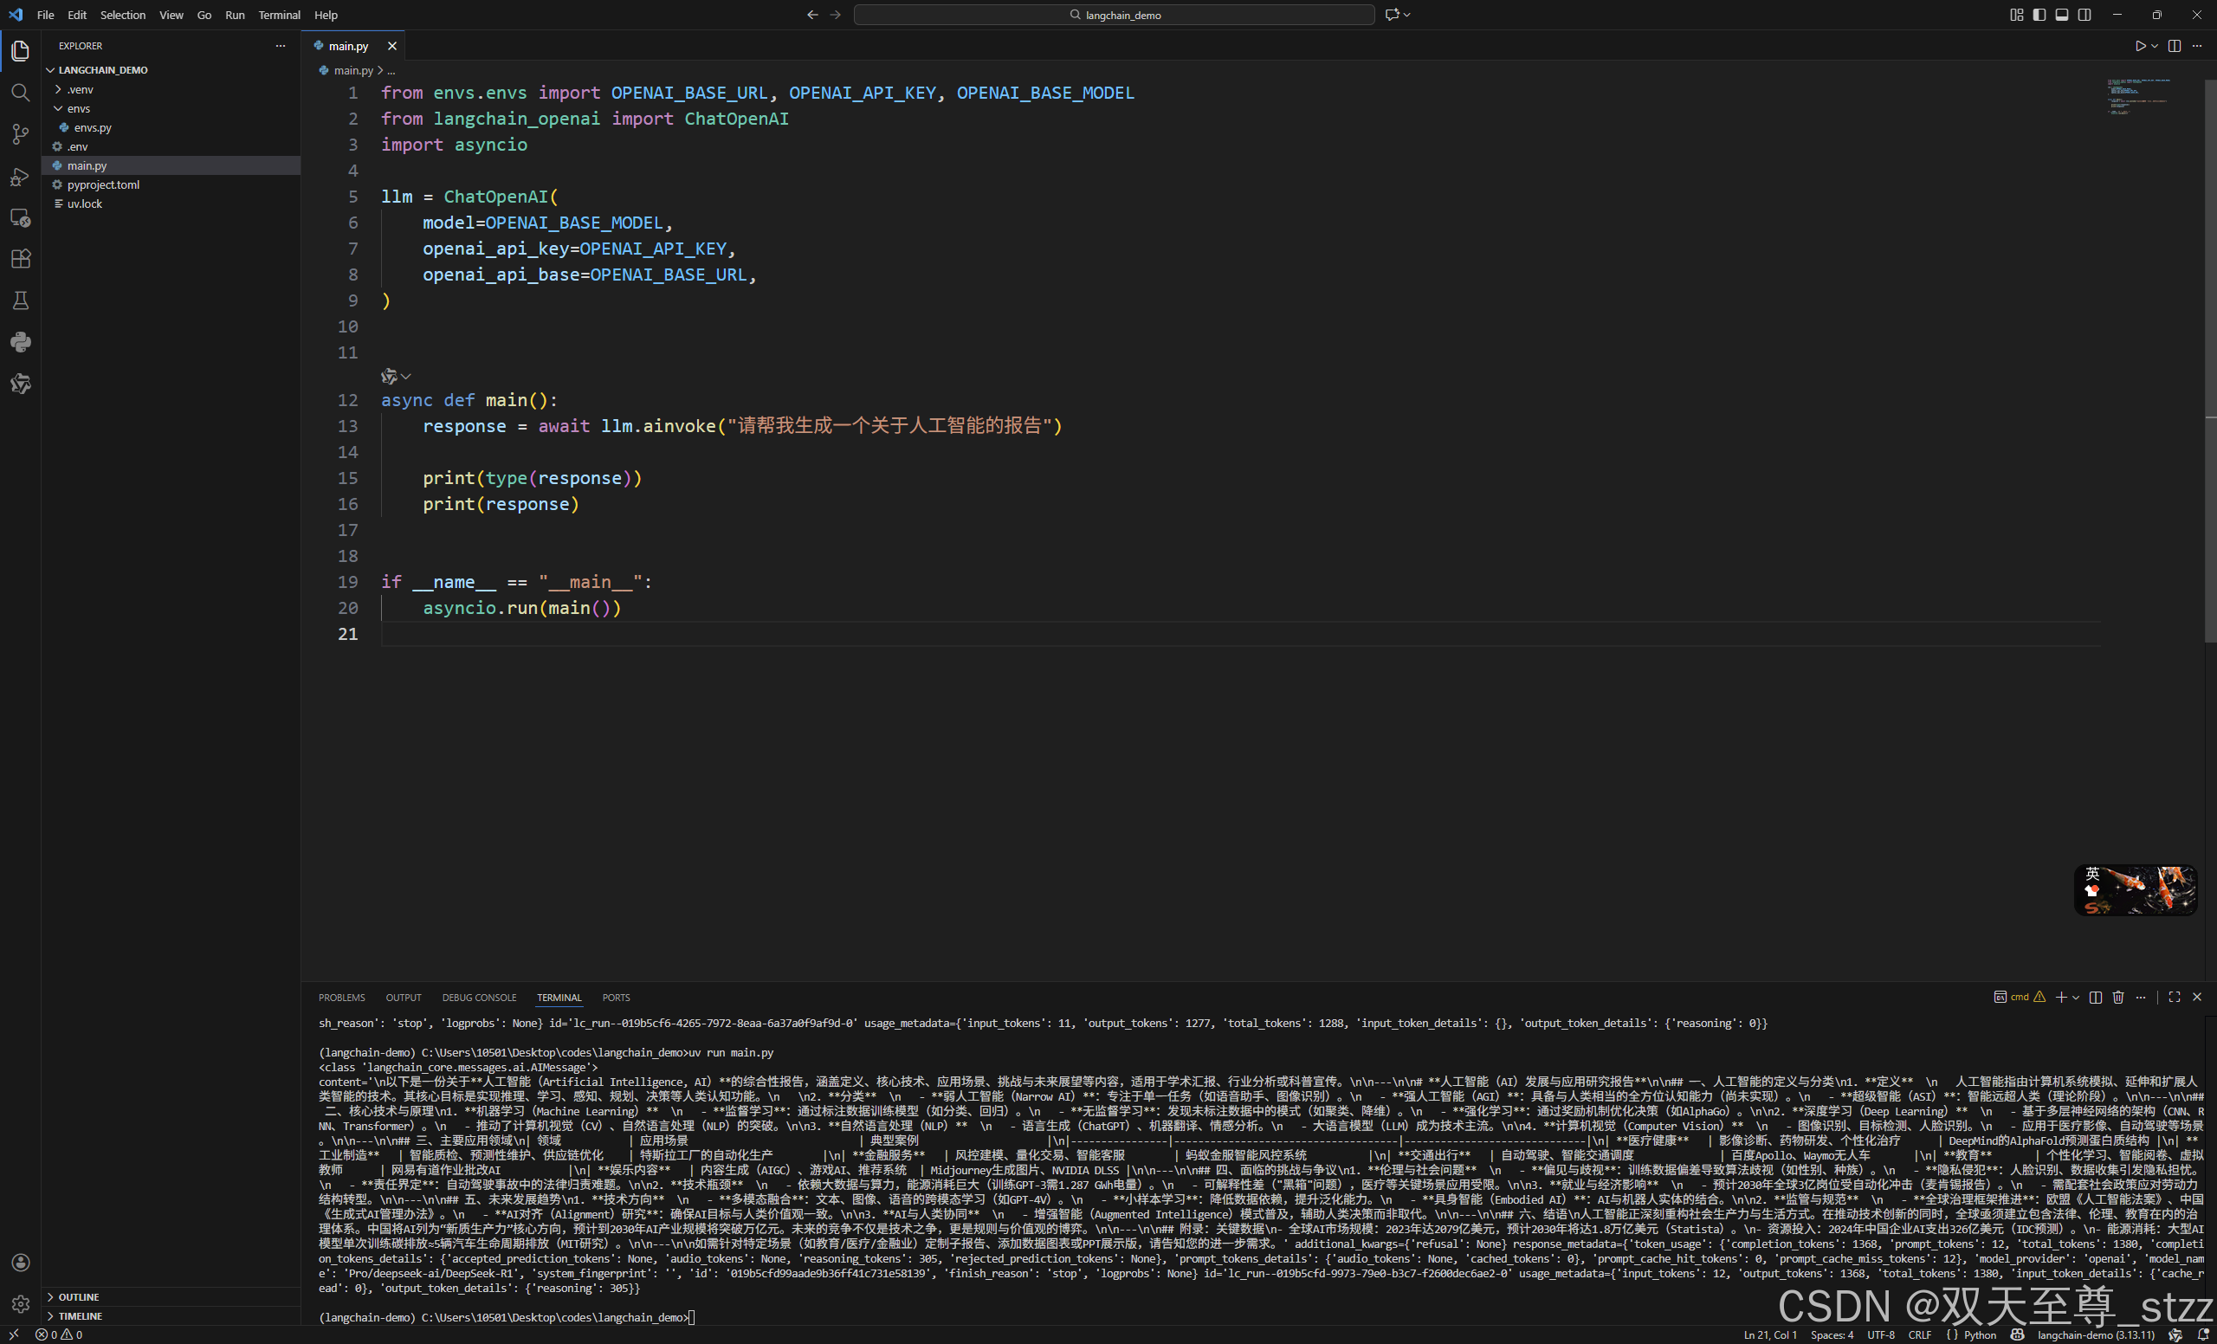Open the Terminal menu
Image resolution: width=2217 pixels, height=1344 pixels.
coord(279,15)
